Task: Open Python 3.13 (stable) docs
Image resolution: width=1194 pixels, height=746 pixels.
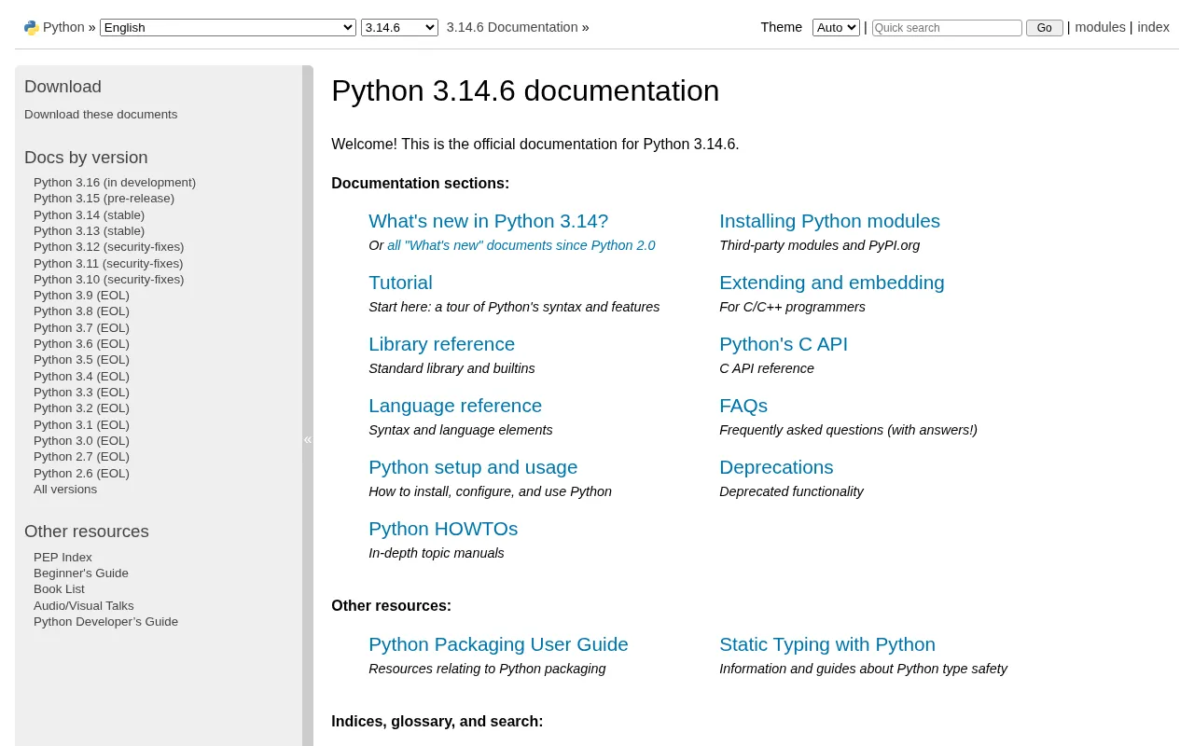Action: tap(89, 230)
